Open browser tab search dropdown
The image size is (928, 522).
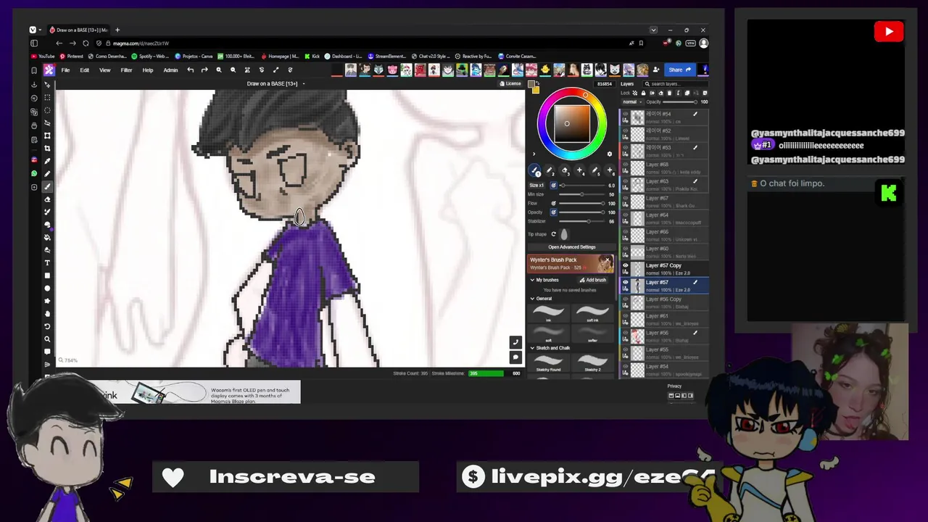tap(653, 30)
